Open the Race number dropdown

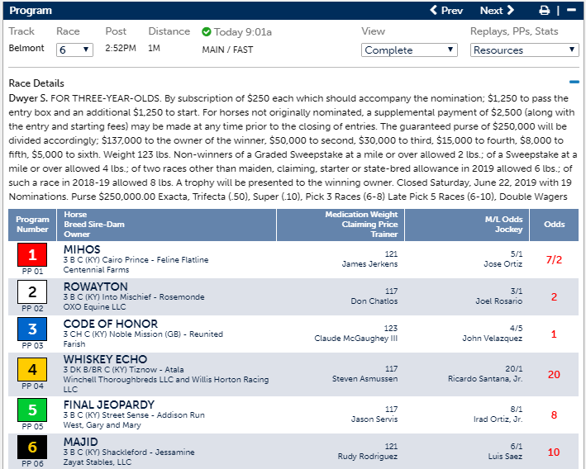(x=74, y=50)
